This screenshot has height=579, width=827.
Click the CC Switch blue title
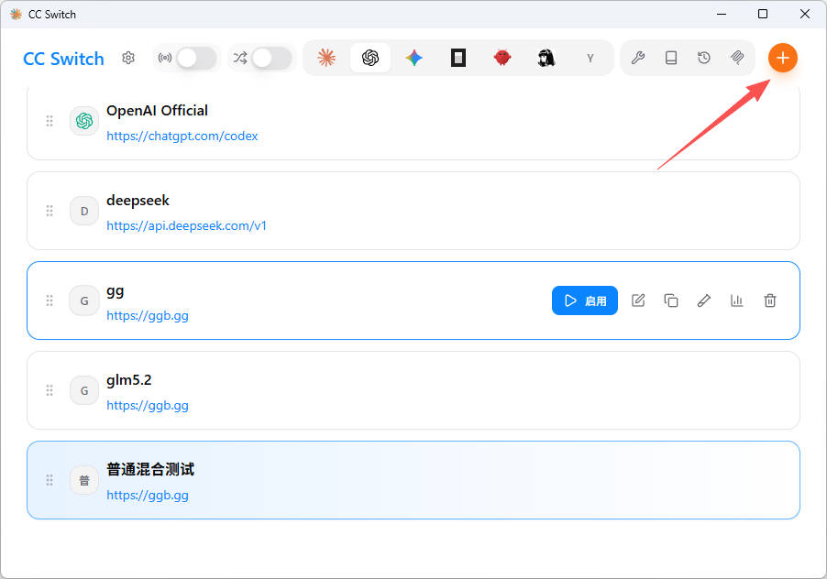pos(64,59)
